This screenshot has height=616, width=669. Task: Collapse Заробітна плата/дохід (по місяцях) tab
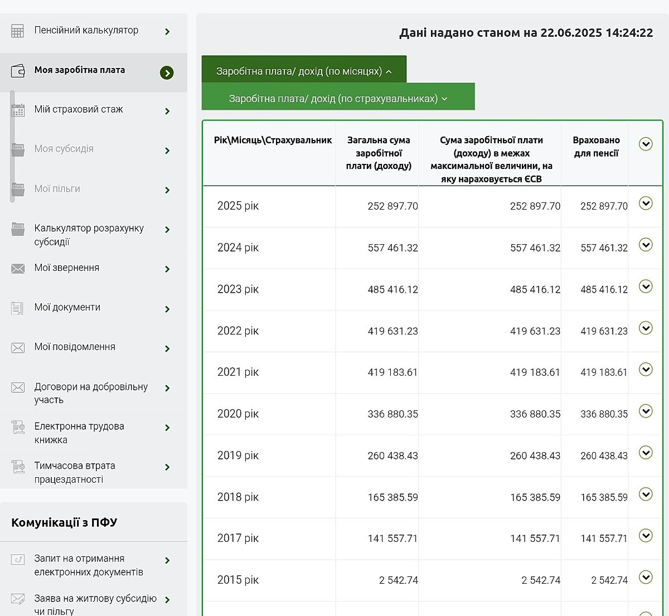click(x=304, y=71)
